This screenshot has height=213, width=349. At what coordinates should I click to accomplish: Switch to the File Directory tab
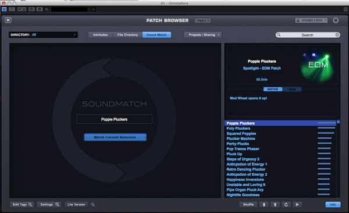click(x=127, y=35)
